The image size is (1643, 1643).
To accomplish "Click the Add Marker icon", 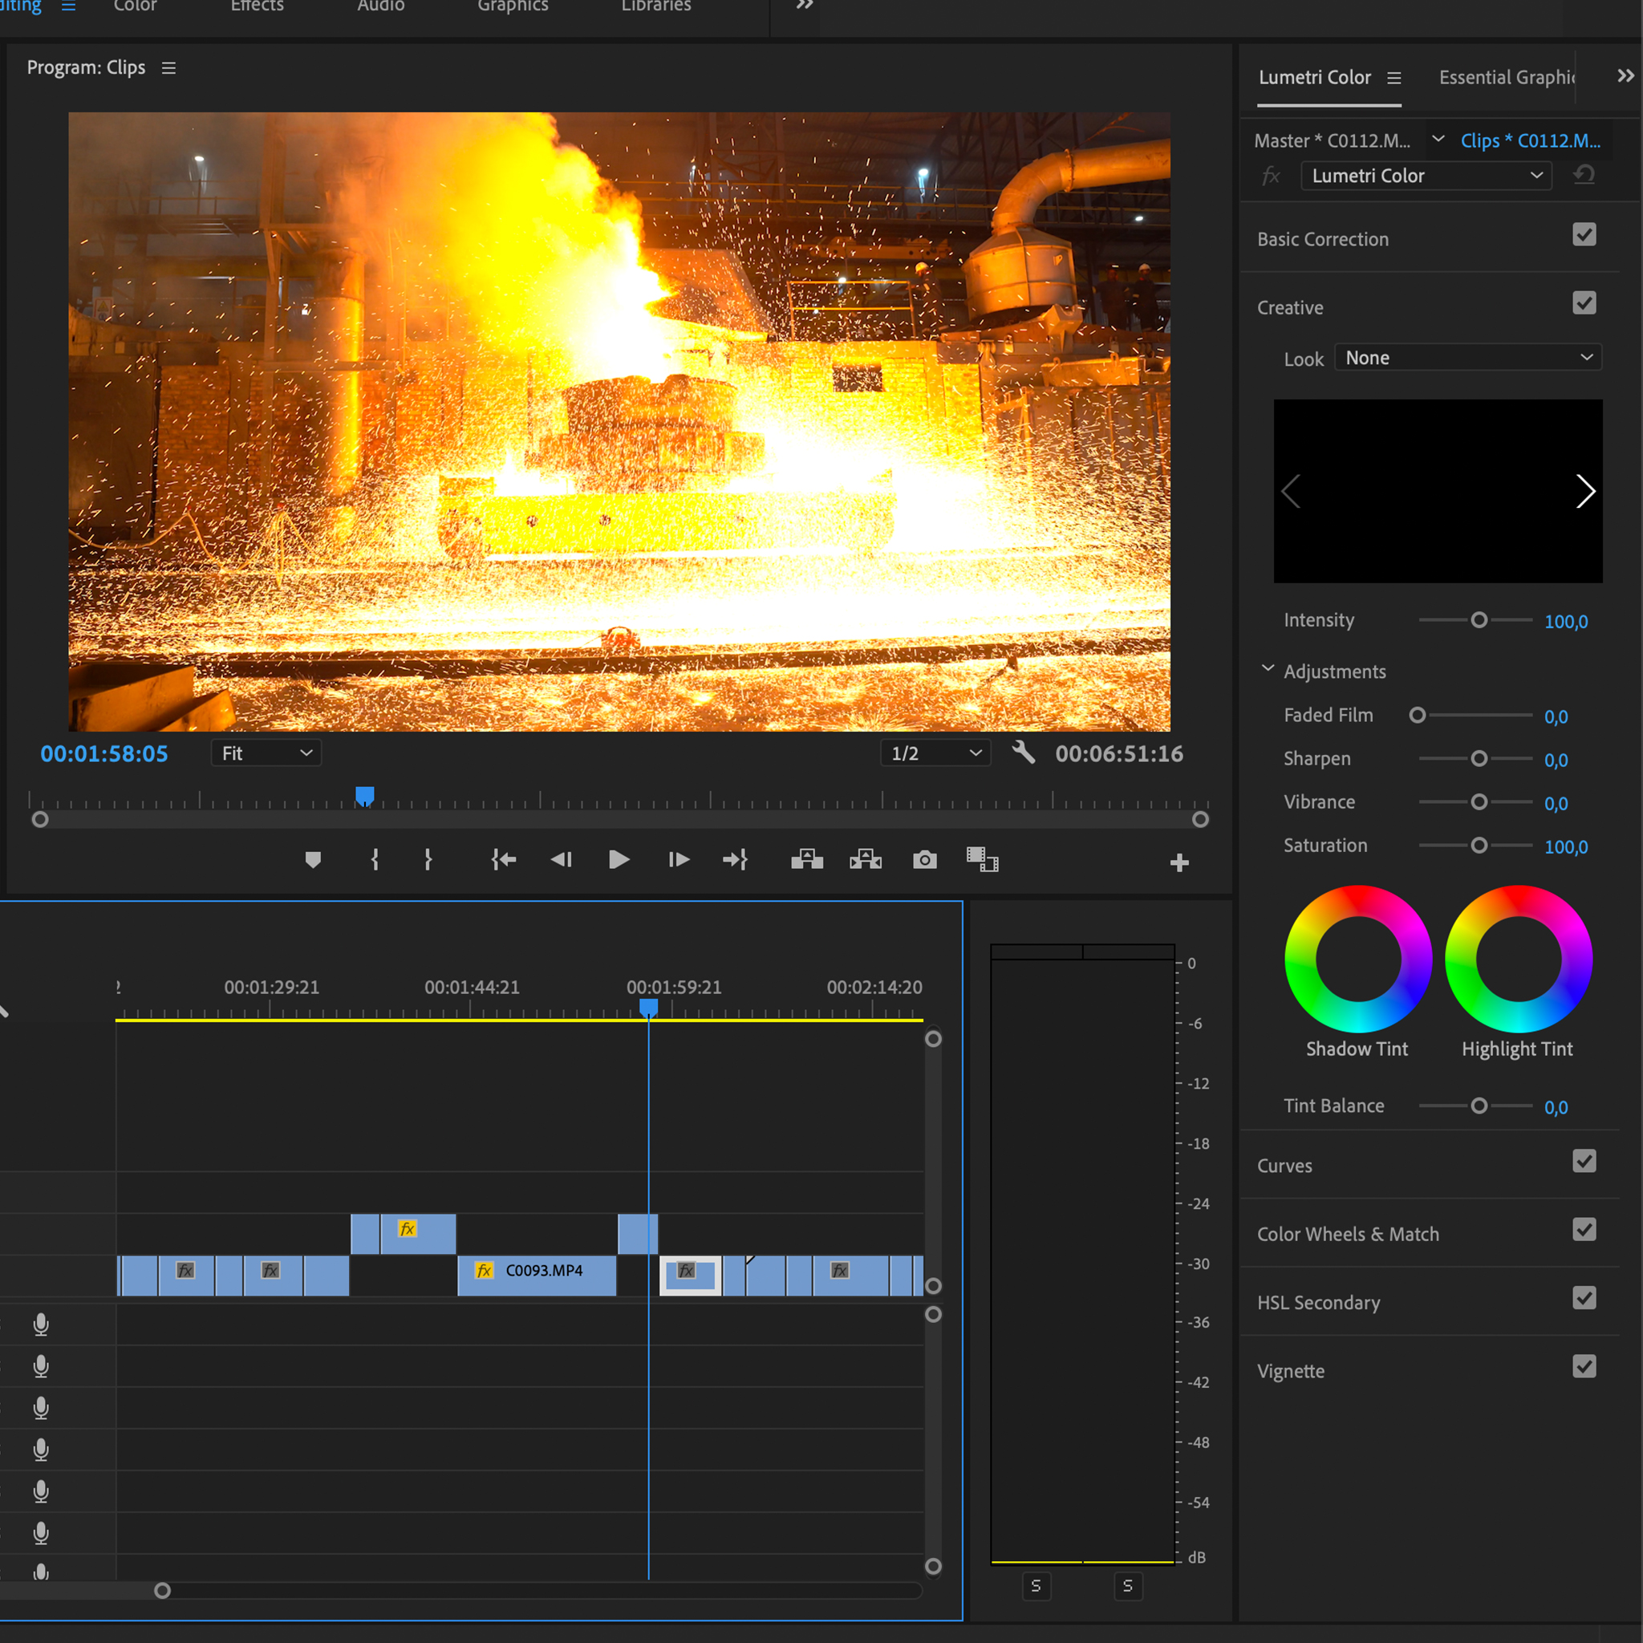I will [x=313, y=860].
